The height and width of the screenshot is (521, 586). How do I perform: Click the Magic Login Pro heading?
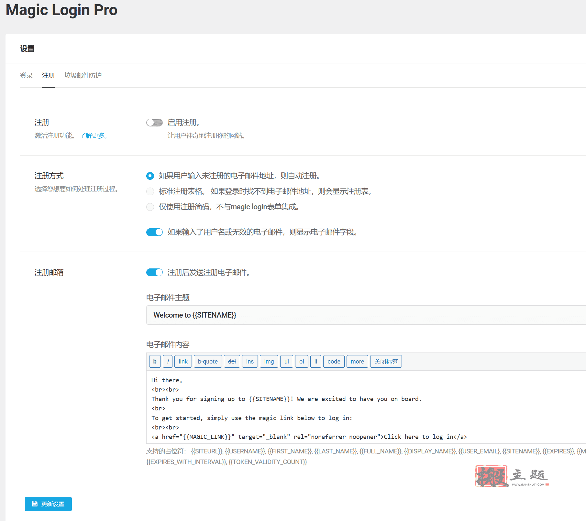click(61, 10)
